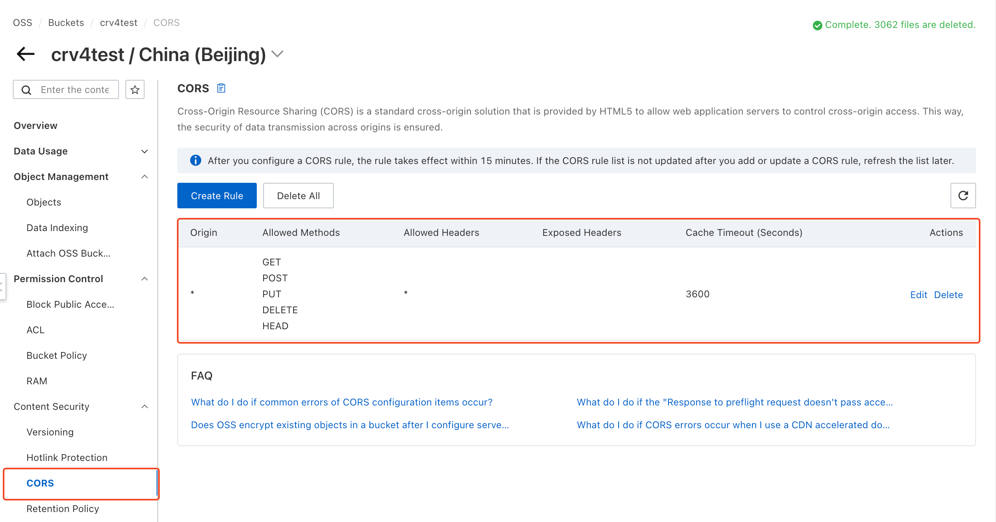
Task: Click the favorites star icon
Action: [135, 89]
